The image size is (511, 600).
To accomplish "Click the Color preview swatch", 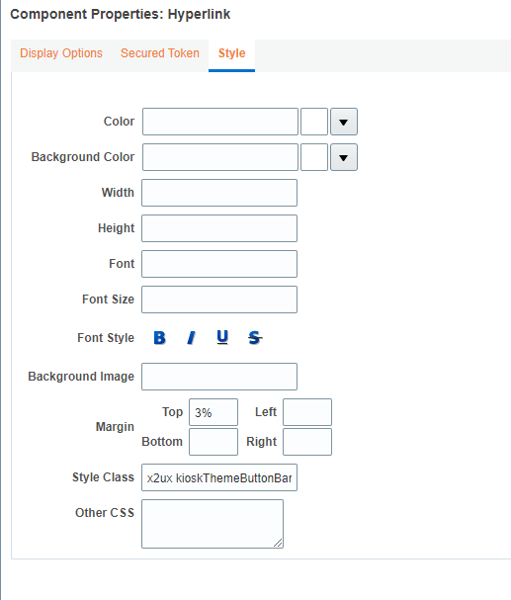I will coord(314,122).
